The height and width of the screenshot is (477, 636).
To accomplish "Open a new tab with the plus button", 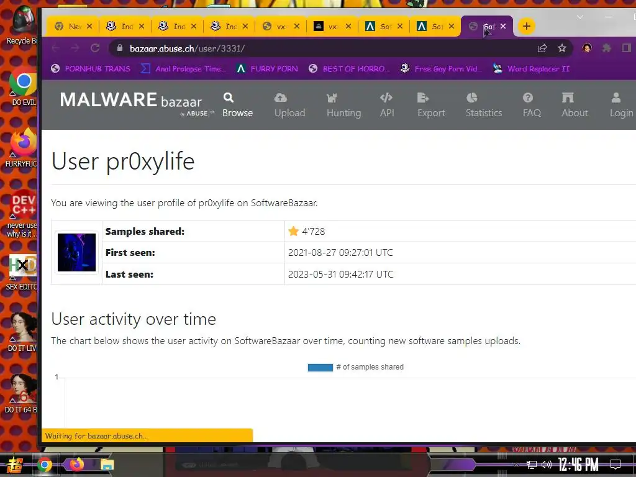I will [527, 26].
